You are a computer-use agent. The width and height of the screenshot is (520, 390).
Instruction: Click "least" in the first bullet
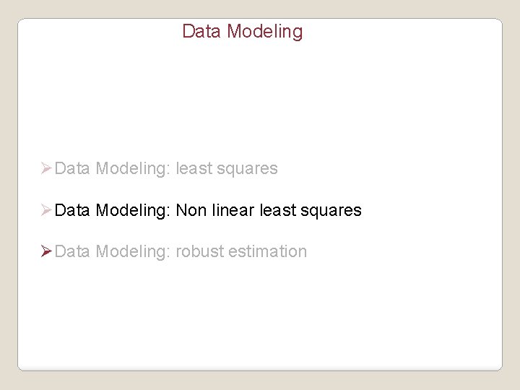[x=193, y=169]
